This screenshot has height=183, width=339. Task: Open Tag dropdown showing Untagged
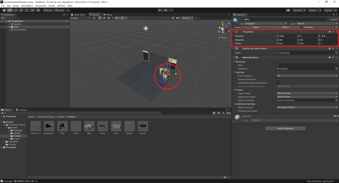(x=266, y=24)
